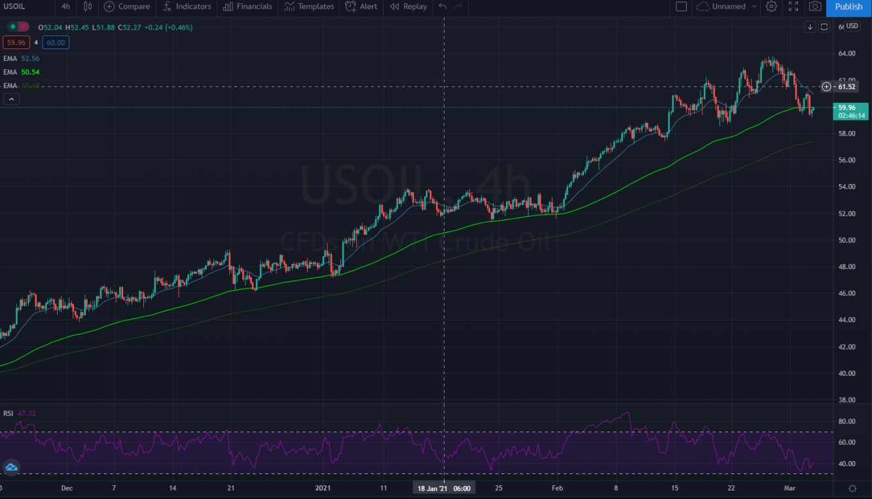Click the plus icon at 61.52 price
This screenshot has width=872, height=499.
pos(827,86)
